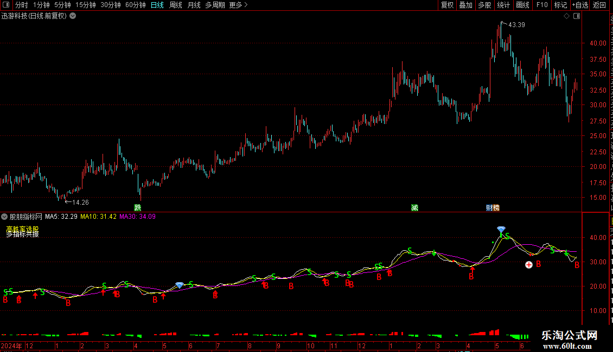Click the red plus circle icon

528,265
